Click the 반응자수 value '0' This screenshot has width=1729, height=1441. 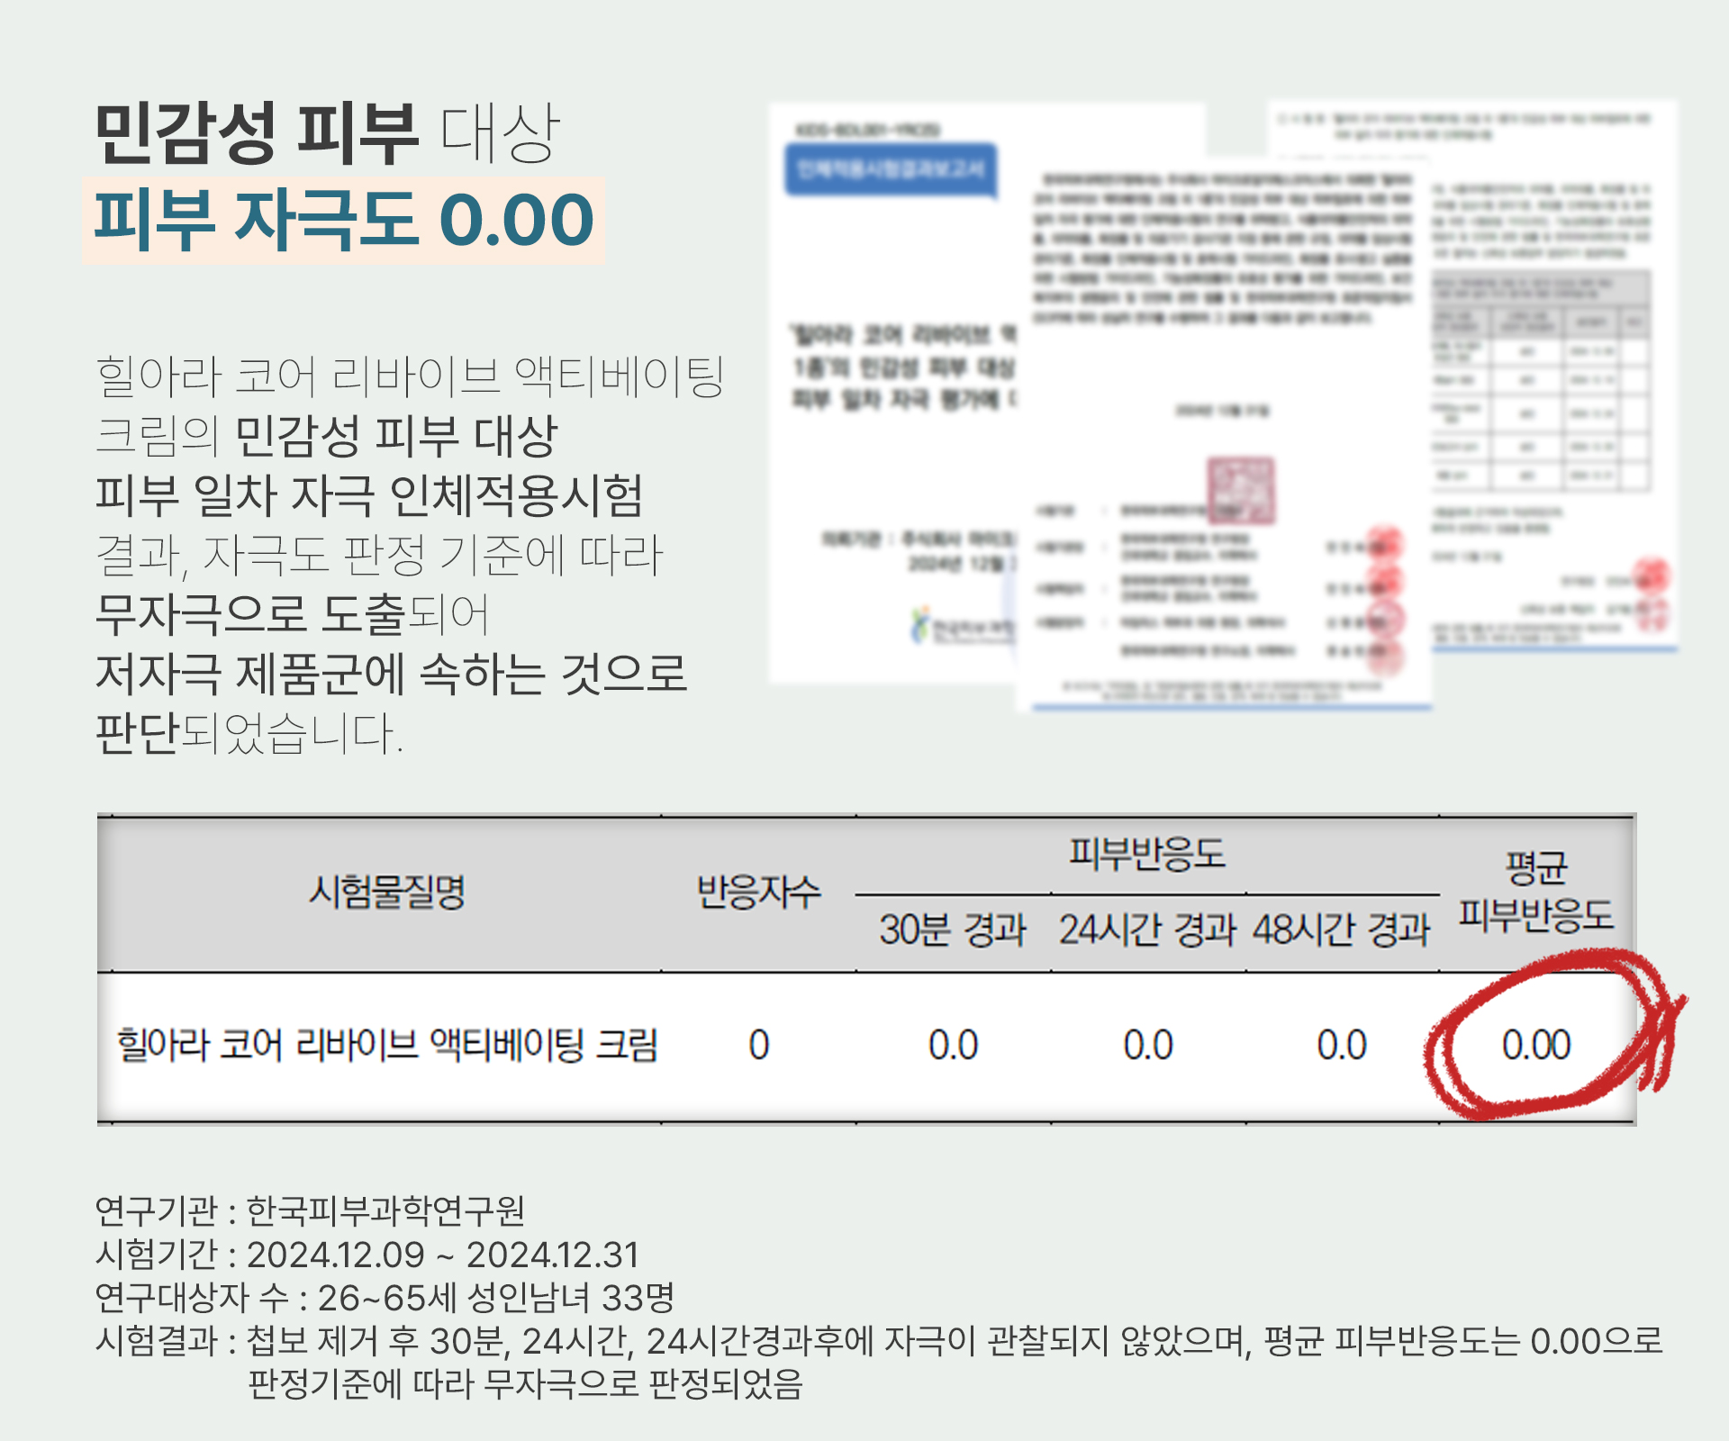pyautogui.click(x=759, y=1046)
